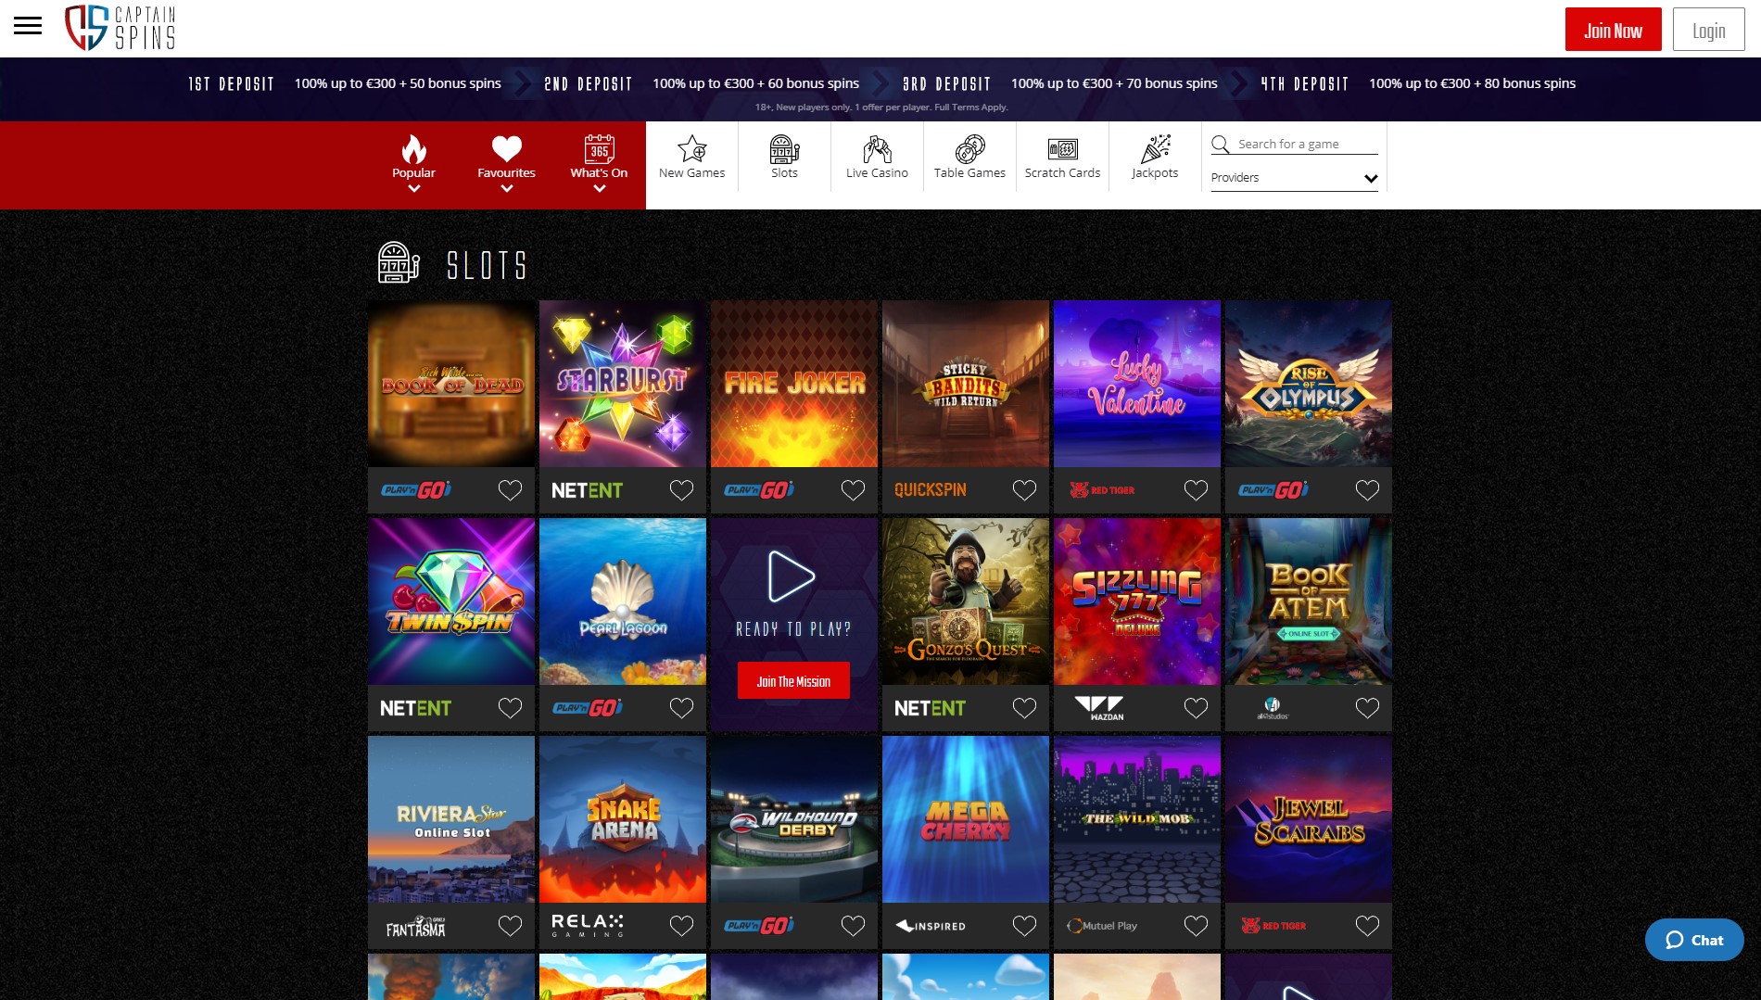The width and height of the screenshot is (1761, 1000).
Task: Open New Games star icon
Action: pyautogui.click(x=691, y=148)
